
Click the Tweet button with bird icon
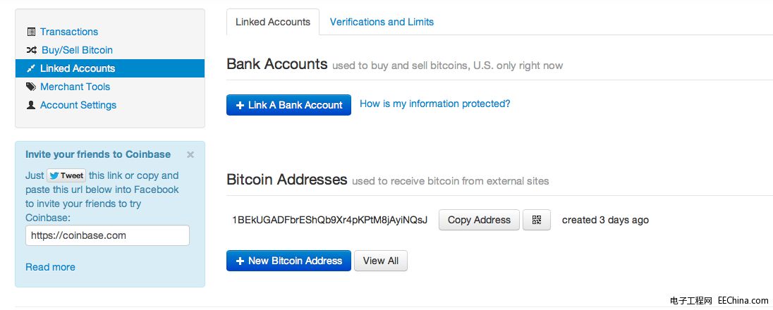(x=66, y=175)
